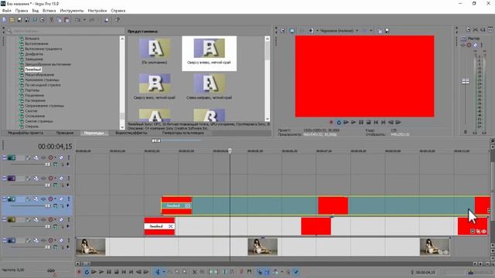495x278 pixels.
Task: Open the Undo history dropdown arrow
Action: [x=84, y=20]
